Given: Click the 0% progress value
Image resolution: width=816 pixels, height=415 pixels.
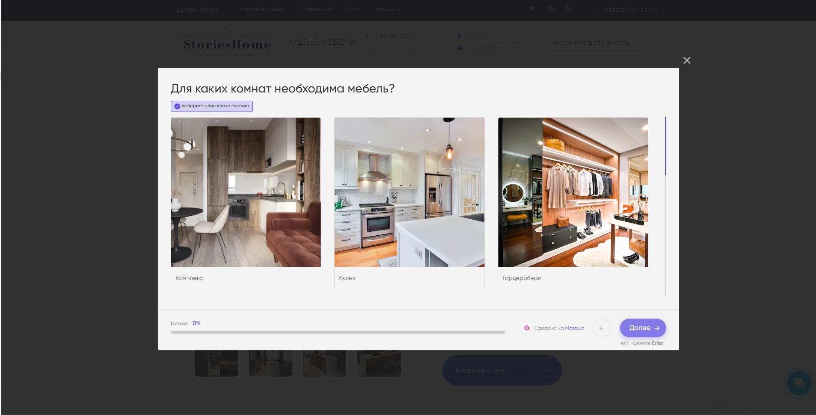Looking at the screenshot, I should tap(196, 323).
